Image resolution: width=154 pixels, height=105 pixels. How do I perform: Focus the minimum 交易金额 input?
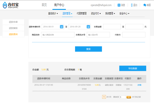[x=112, y=27]
